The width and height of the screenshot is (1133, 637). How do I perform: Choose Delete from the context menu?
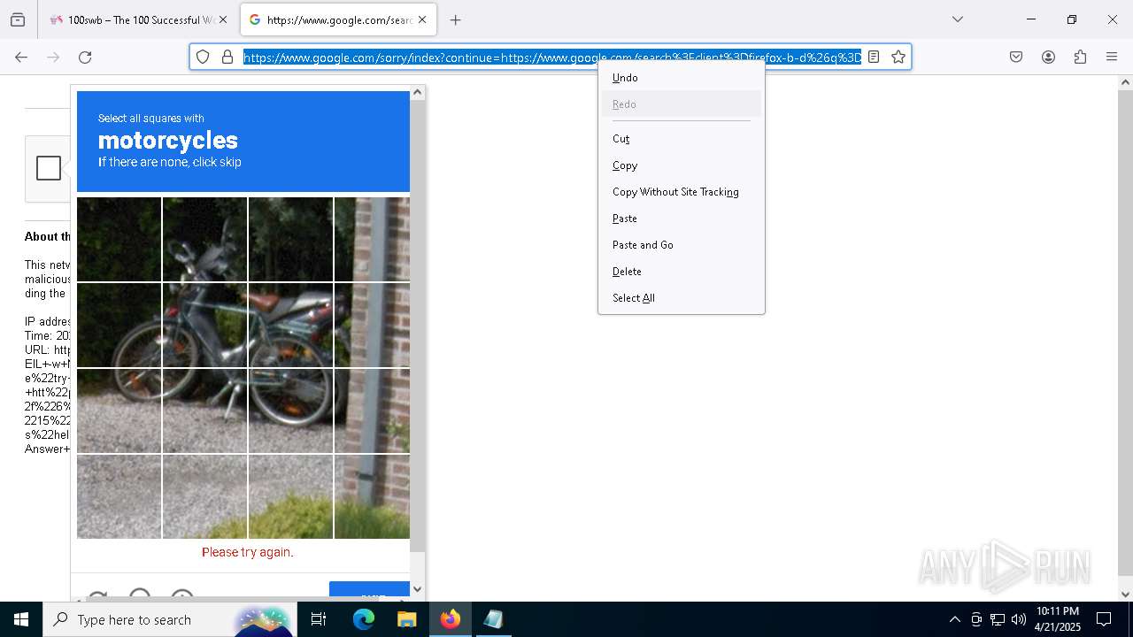[x=681, y=272]
